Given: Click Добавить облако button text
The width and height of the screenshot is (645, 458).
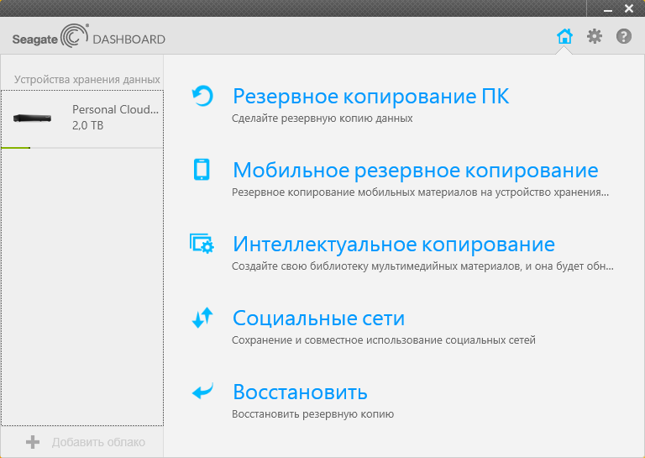Looking at the screenshot, I should pos(98,442).
